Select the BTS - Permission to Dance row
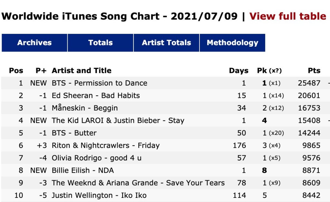Viewport: 330px width, 202px height. (100, 83)
